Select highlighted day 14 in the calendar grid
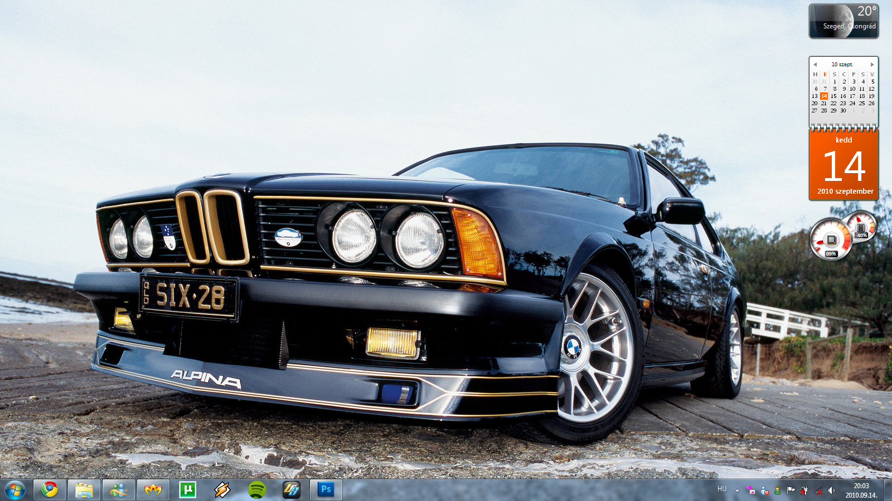The image size is (892, 501). [x=824, y=96]
